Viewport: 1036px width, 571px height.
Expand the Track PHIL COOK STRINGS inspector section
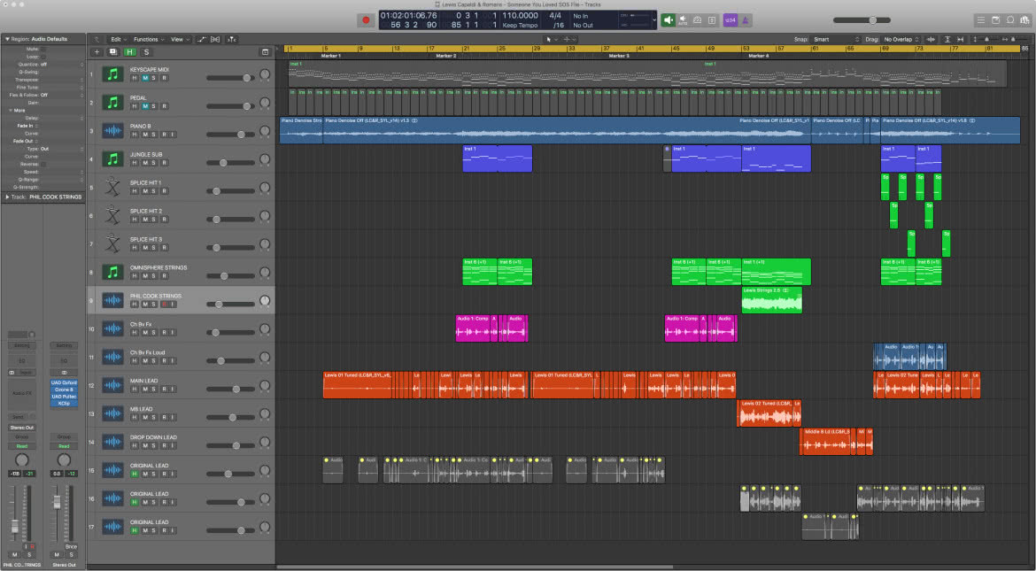point(7,197)
